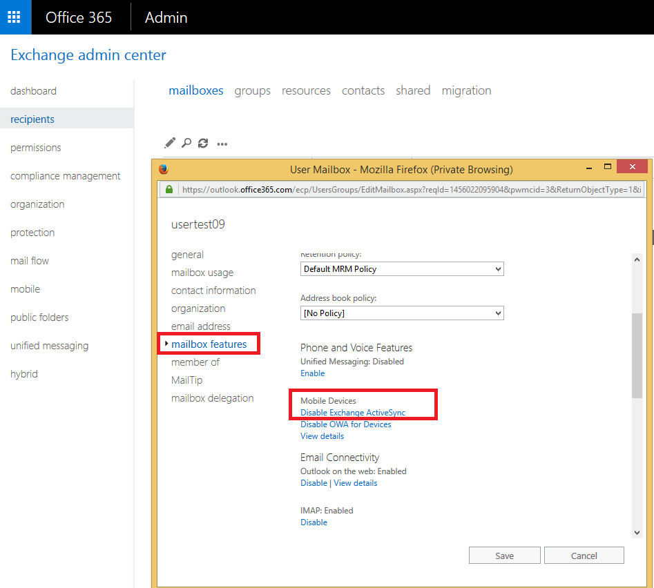Click the edit pencil icon
The height and width of the screenshot is (588, 654).
click(170, 143)
